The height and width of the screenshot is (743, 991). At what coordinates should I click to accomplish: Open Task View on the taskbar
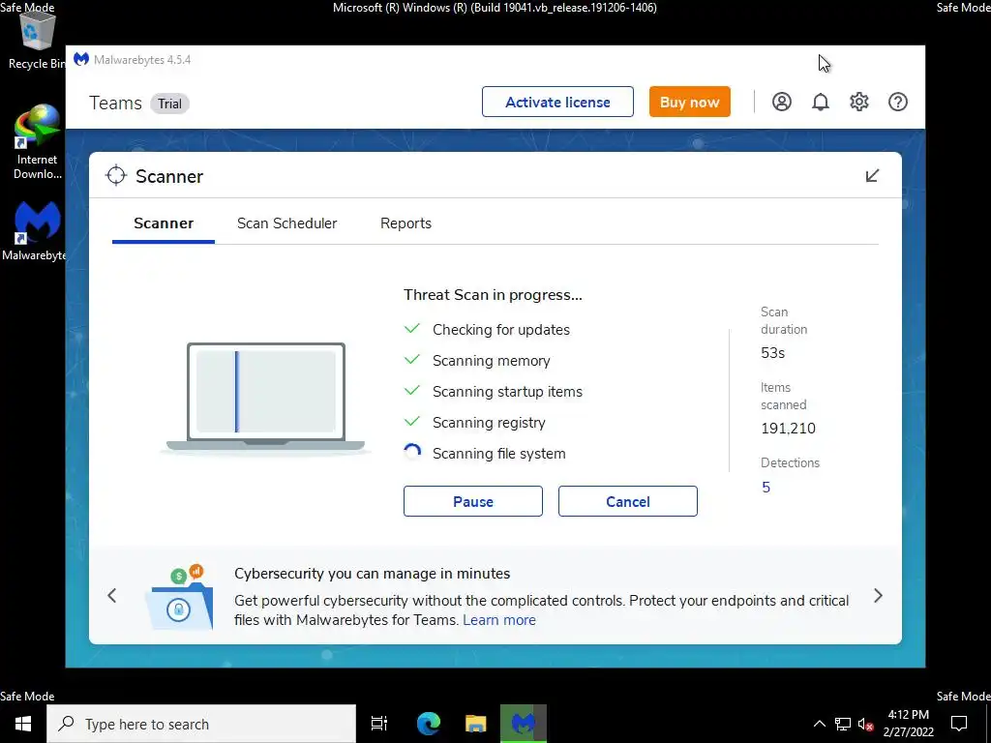(x=378, y=724)
